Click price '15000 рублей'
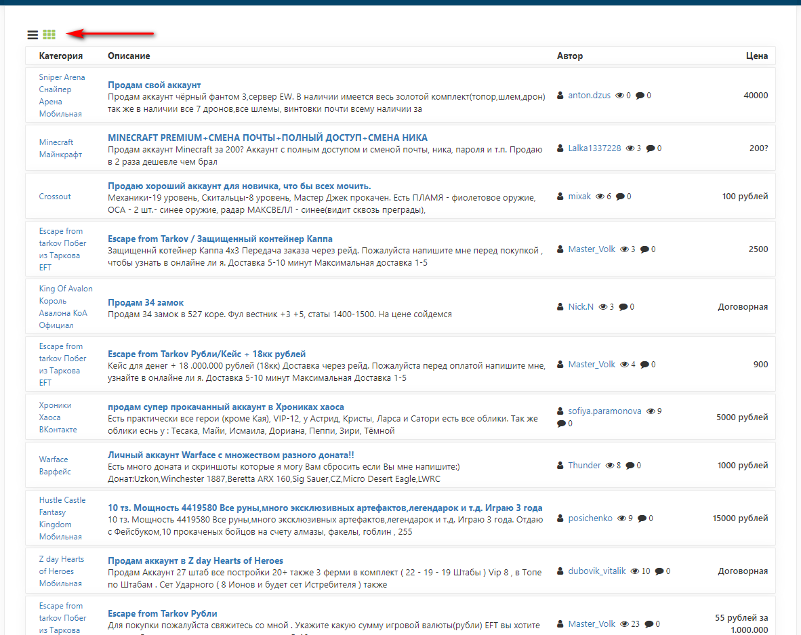Image resolution: width=801 pixels, height=635 pixels. tap(740, 518)
